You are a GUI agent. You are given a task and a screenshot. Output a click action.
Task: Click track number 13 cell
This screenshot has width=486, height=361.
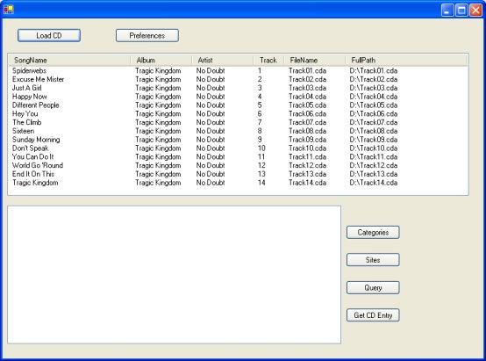pos(261,174)
